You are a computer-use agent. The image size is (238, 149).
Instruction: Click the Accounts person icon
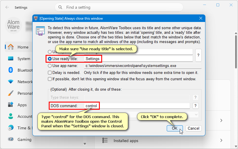tap(11, 116)
